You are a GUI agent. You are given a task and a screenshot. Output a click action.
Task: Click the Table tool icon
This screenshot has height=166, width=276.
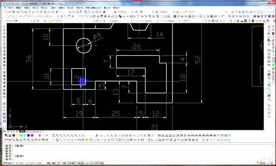click(69, 16)
